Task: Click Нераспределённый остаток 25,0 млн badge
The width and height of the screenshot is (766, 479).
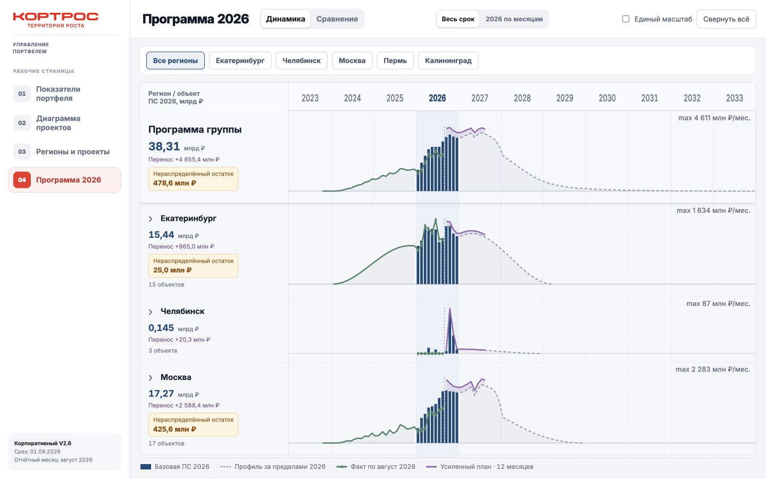Action: click(193, 266)
